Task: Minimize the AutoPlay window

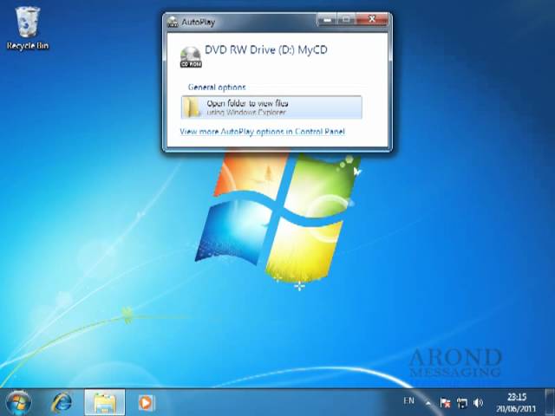Action: 328,20
